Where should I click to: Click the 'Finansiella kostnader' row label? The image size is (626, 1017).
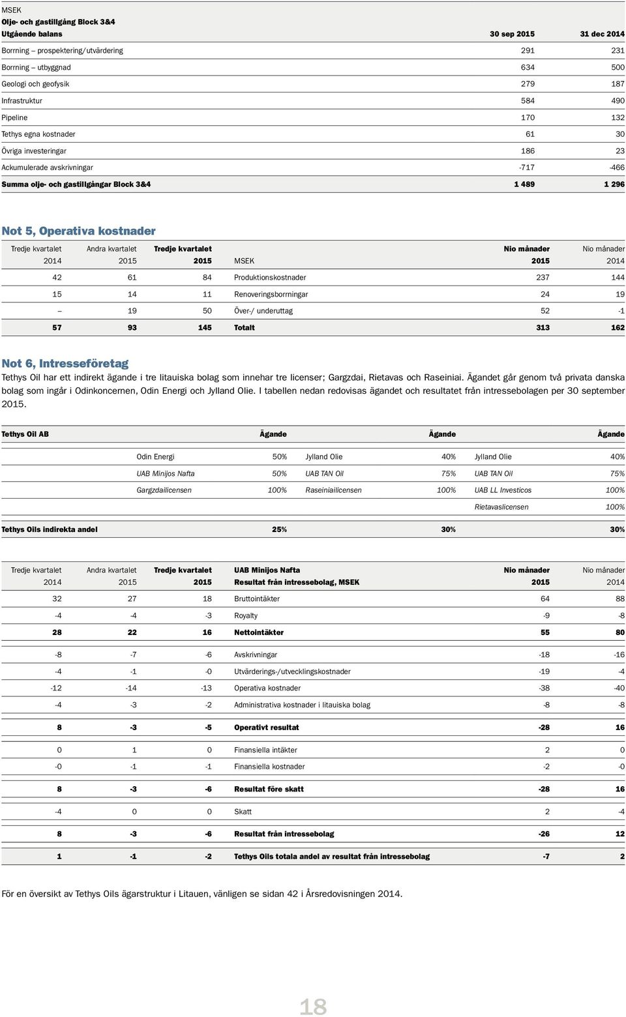[269, 767]
